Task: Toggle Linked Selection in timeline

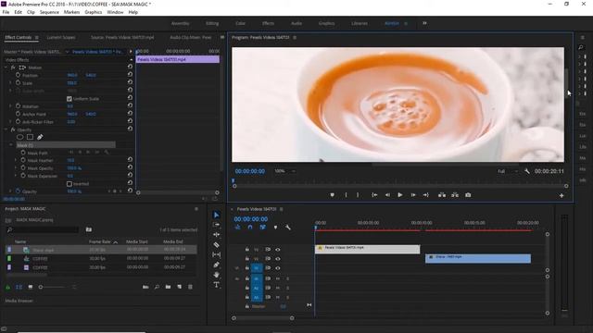Action: 262,228
